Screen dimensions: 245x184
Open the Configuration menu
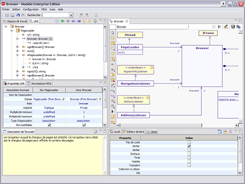(31, 9)
